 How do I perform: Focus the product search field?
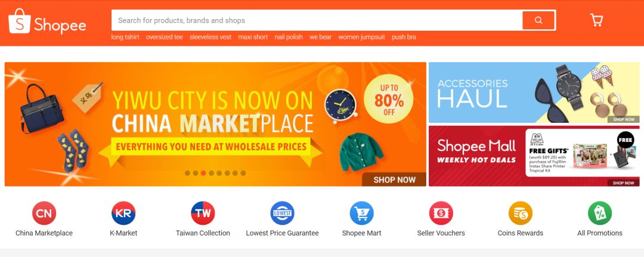pos(316,20)
